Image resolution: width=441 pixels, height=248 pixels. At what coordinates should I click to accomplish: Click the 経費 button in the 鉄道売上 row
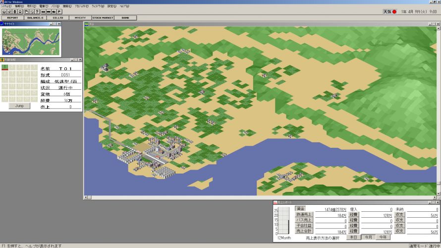pos(353,214)
